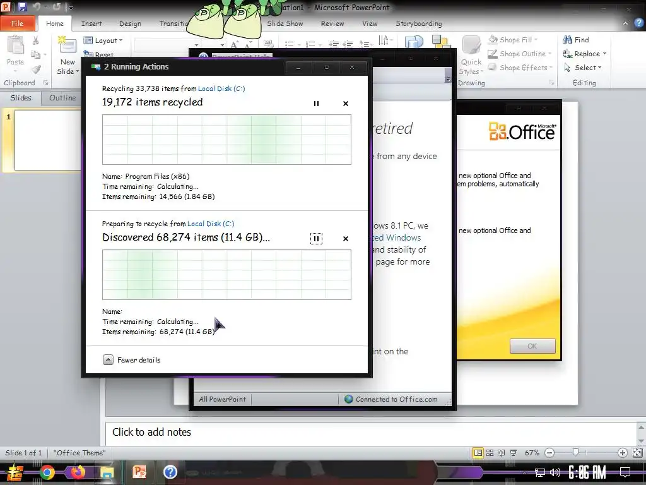The width and height of the screenshot is (646, 485).
Task: Follow the Local Disk (C:) link under Preparing
Action: (x=211, y=224)
